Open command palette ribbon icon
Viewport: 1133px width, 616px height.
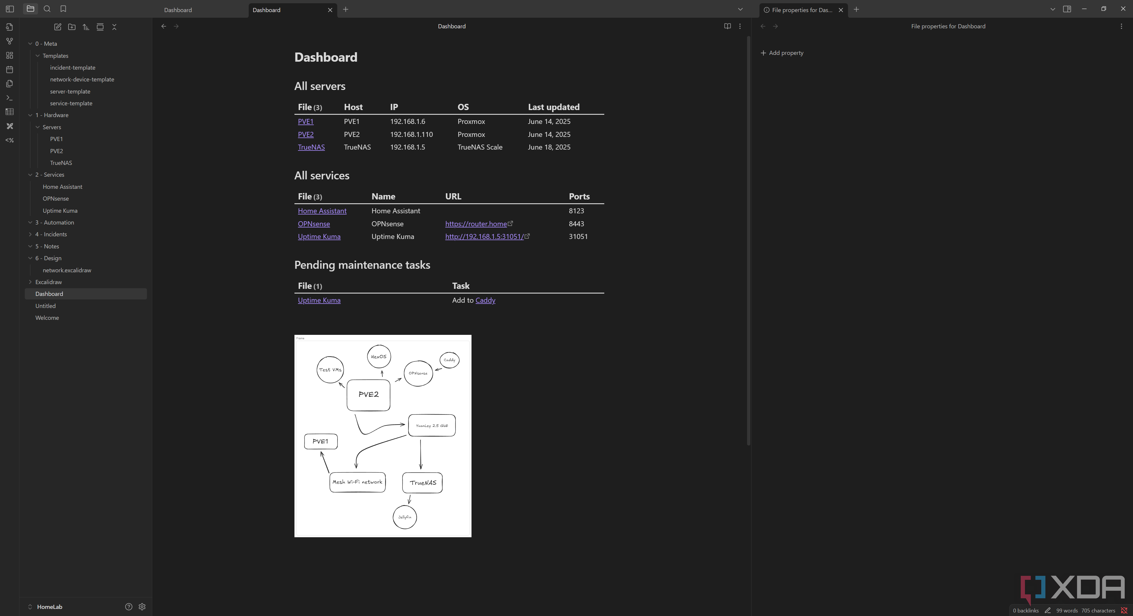pyautogui.click(x=9, y=98)
